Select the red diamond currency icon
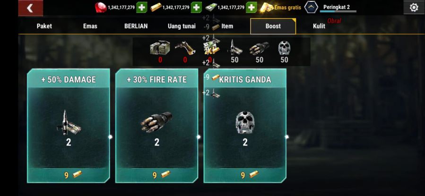 pos(101,8)
